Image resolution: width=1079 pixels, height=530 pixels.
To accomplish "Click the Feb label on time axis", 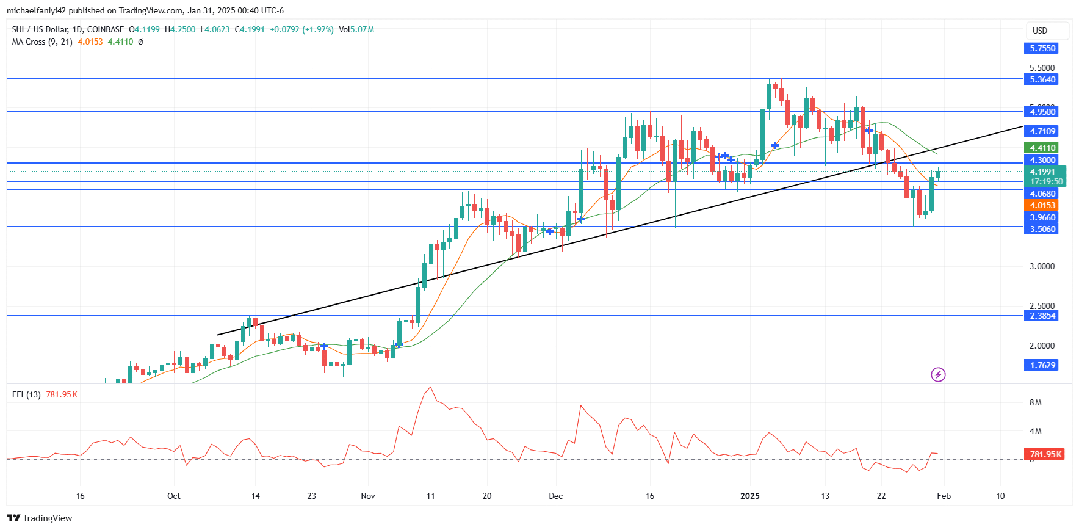I will [x=944, y=496].
